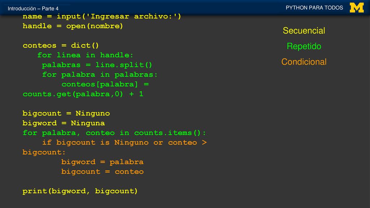This screenshot has width=370, height=208.
Task: Click the print(bigword, bigcount) line
Action: (x=80, y=191)
